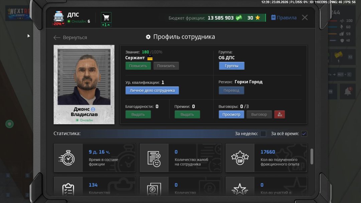Issue gratitude with Выдать under Благодарности

pos(138,115)
